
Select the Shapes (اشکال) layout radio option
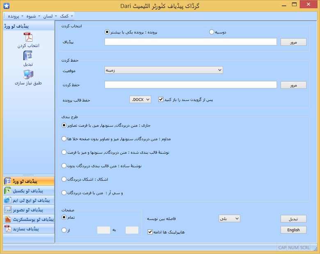[64, 179]
